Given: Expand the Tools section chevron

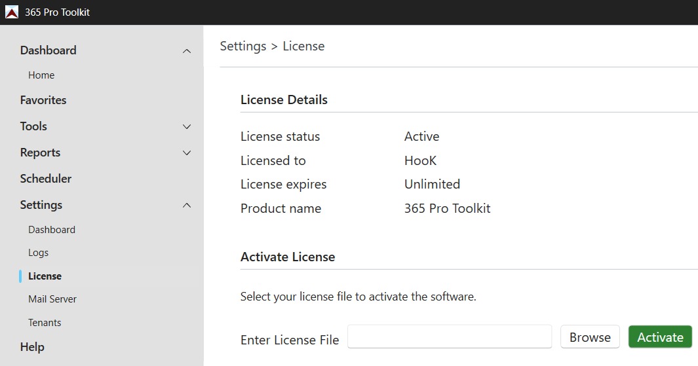Looking at the screenshot, I should coord(187,127).
